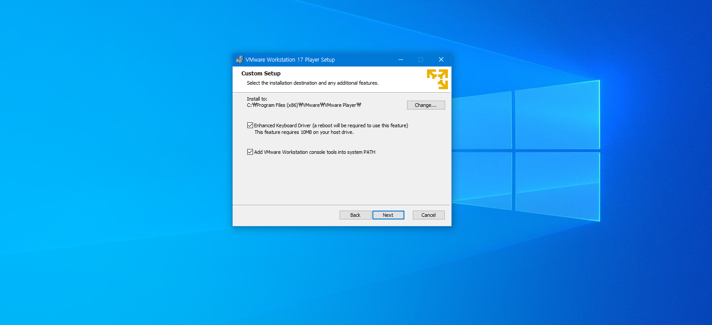Viewport: 712px width, 325px height.
Task: Click the 'Custom Setup' heading
Action: (x=261, y=74)
